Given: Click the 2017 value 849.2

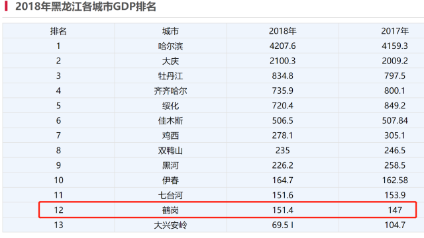Looking at the screenshot, I should pos(395,106).
